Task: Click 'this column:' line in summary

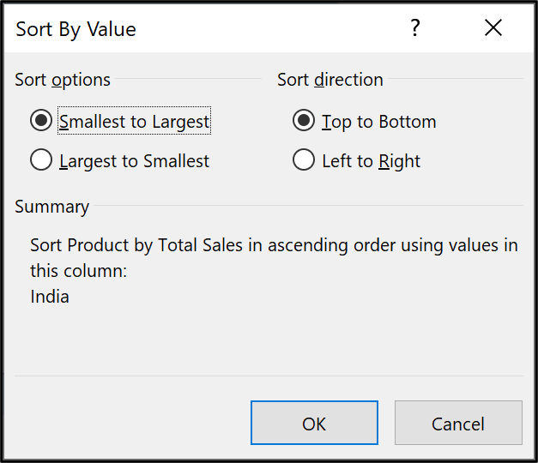Action: pyautogui.click(x=78, y=271)
